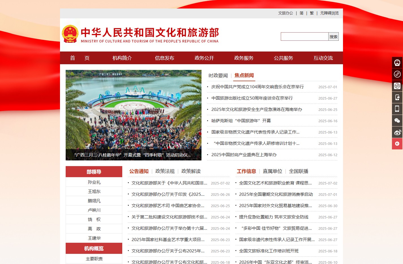Screen dimensions: 403x264
Task: Open notice 关于第二批拟建设文化和旅游部技术创
Action: coord(169,217)
